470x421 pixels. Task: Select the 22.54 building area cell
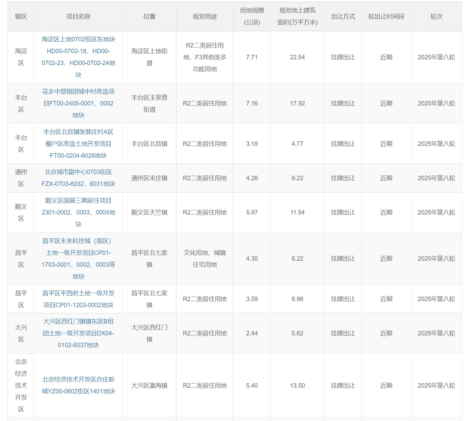coord(297,57)
